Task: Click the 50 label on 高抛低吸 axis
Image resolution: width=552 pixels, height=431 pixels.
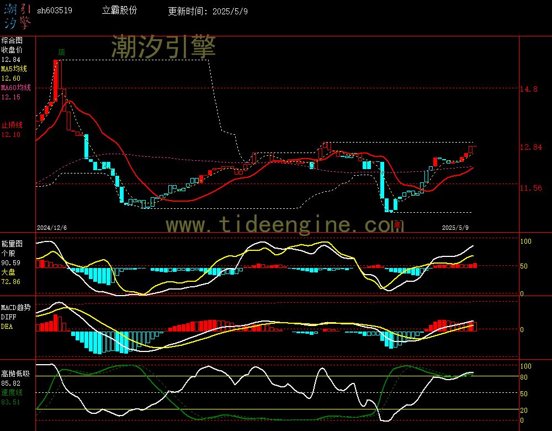Action: (x=524, y=393)
